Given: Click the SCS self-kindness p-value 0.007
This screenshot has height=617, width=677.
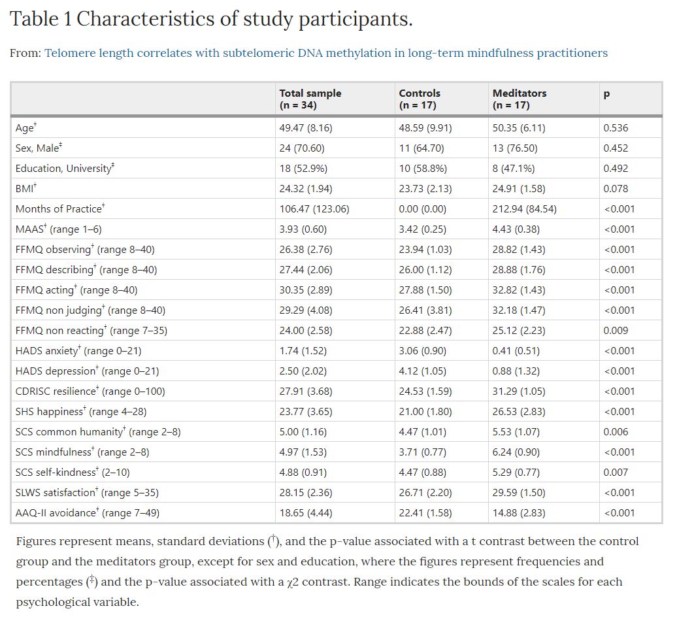Looking at the screenshot, I should [x=616, y=473].
